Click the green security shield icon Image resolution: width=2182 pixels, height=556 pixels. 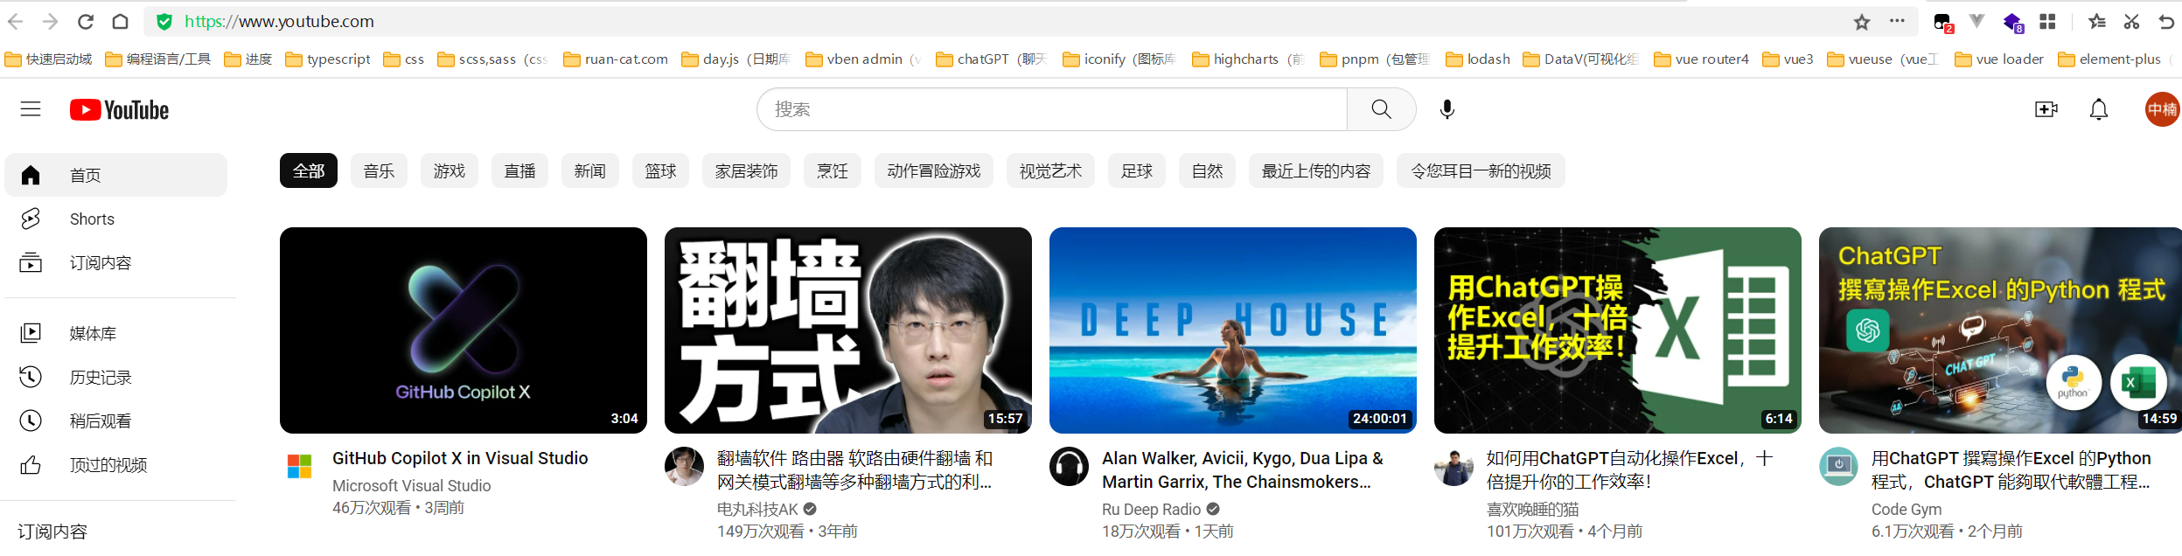(x=164, y=22)
